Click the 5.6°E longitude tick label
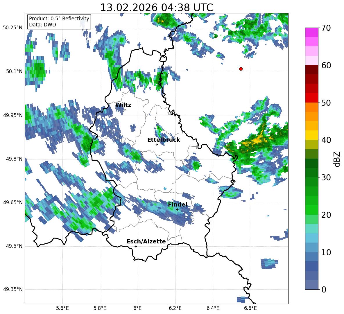The width and height of the screenshot is (344, 314). [62, 308]
